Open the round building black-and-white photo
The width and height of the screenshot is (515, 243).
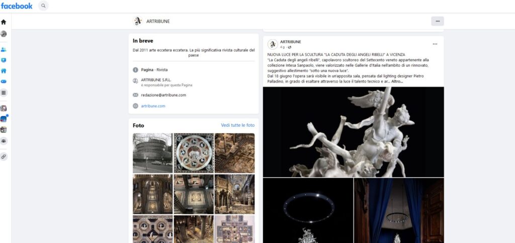(x=152, y=153)
